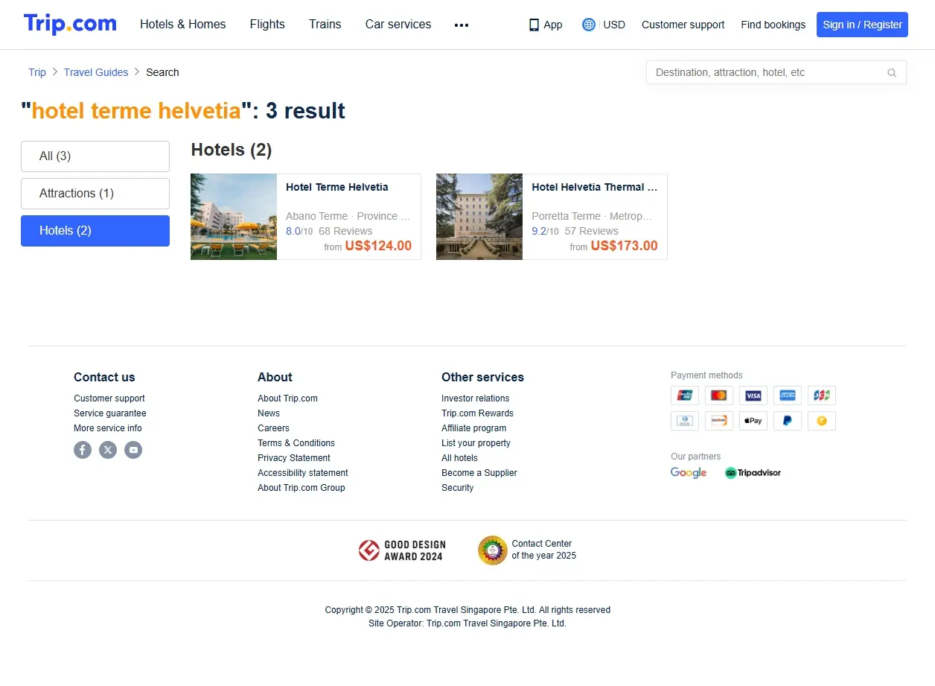Click the American Express payment icon
Screen dimensions: 935x686
point(788,396)
